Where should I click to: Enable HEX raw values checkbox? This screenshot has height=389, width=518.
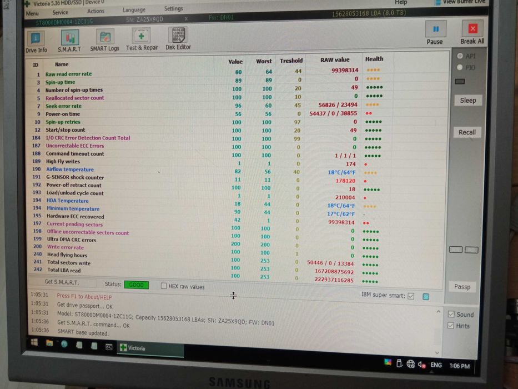coord(164,286)
